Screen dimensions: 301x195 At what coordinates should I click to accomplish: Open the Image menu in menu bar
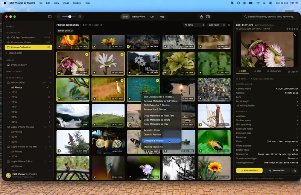65,3
